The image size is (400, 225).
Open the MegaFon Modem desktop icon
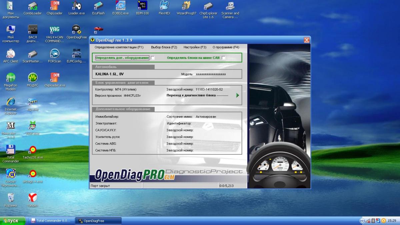coord(11,82)
